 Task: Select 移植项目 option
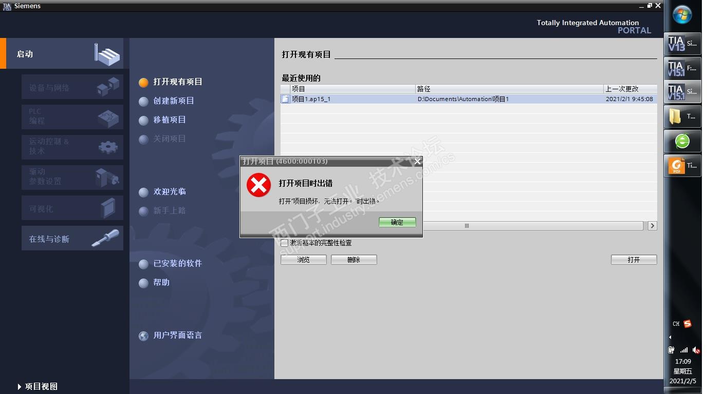click(x=162, y=120)
